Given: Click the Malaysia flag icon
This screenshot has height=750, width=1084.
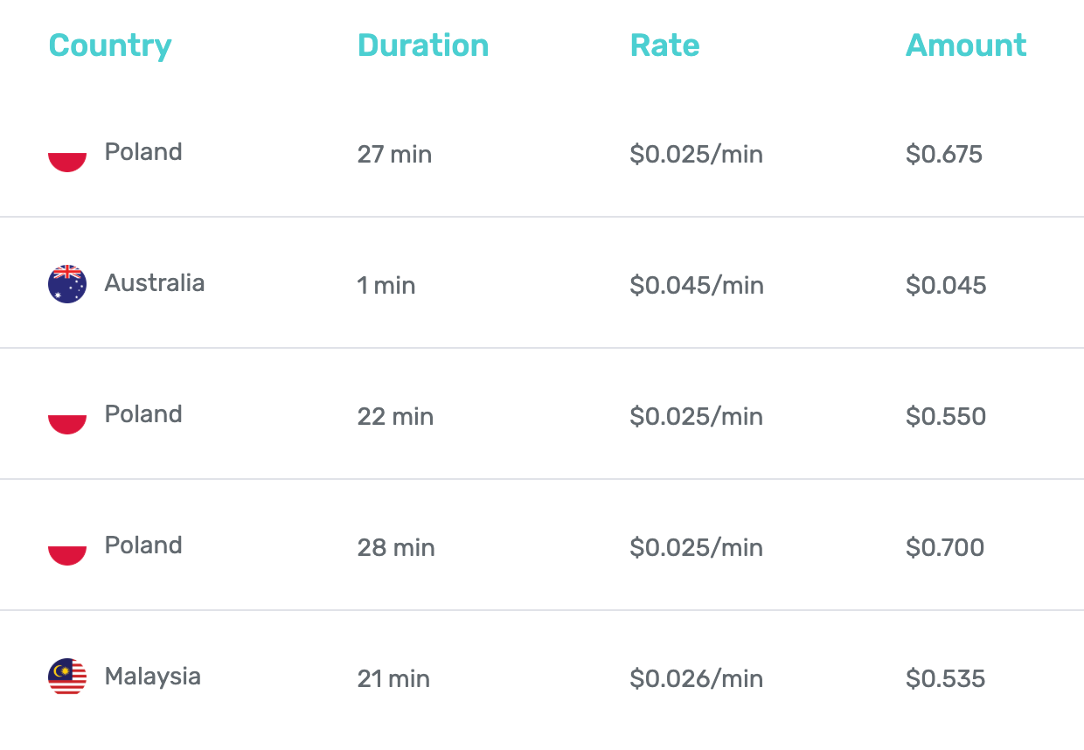Looking at the screenshot, I should pos(67,677).
